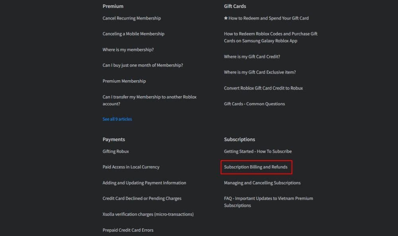
Task: Open FAQ about Vietnam Premium Subscriptions
Action: (268, 201)
